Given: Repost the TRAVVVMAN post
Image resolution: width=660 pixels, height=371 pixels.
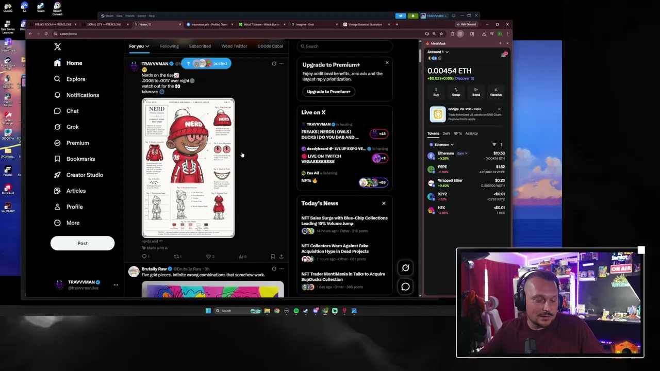Looking at the screenshot, I should [x=177, y=256].
